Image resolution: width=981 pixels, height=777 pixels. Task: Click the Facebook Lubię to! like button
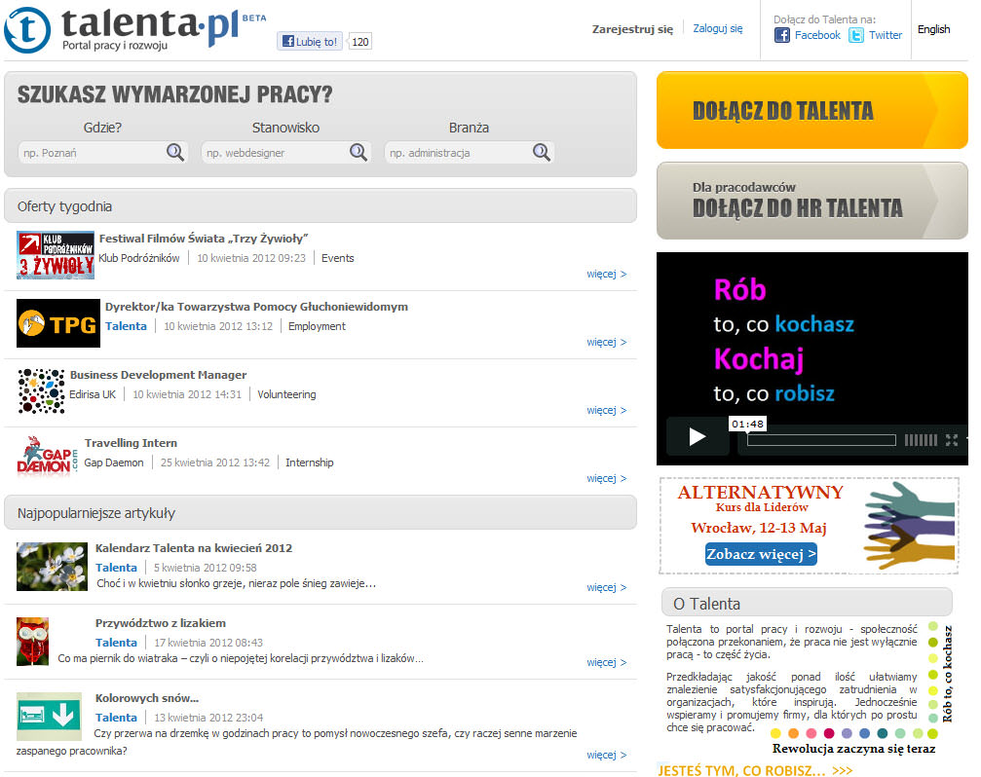tap(310, 41)
